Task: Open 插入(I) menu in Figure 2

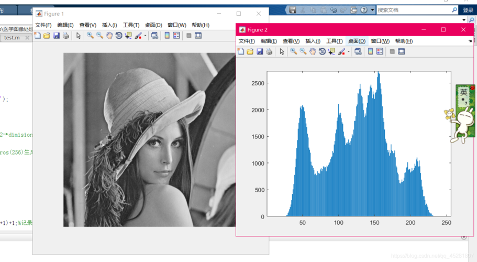Action: pos(313,41)
